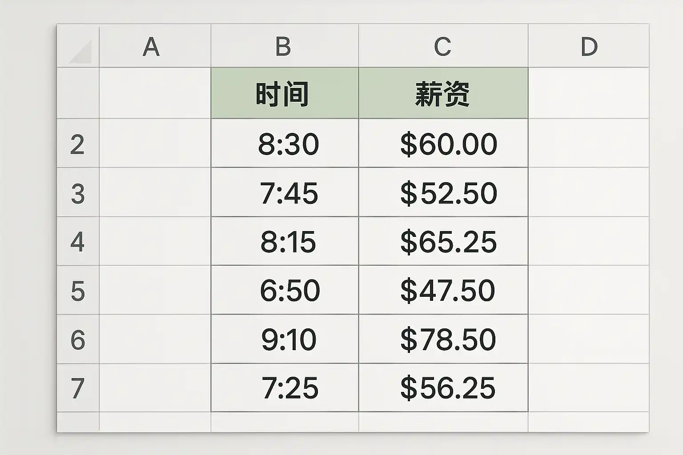Select row 4 header
This screenshot has width=683, height=455.
pyautogui.click(x=77, y=242)
